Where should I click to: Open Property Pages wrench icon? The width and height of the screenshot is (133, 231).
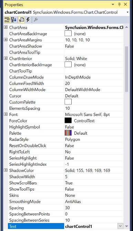click(36, 20)
